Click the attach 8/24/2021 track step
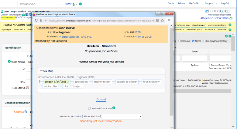Screen dimensions: 237x129 point(57,82)
